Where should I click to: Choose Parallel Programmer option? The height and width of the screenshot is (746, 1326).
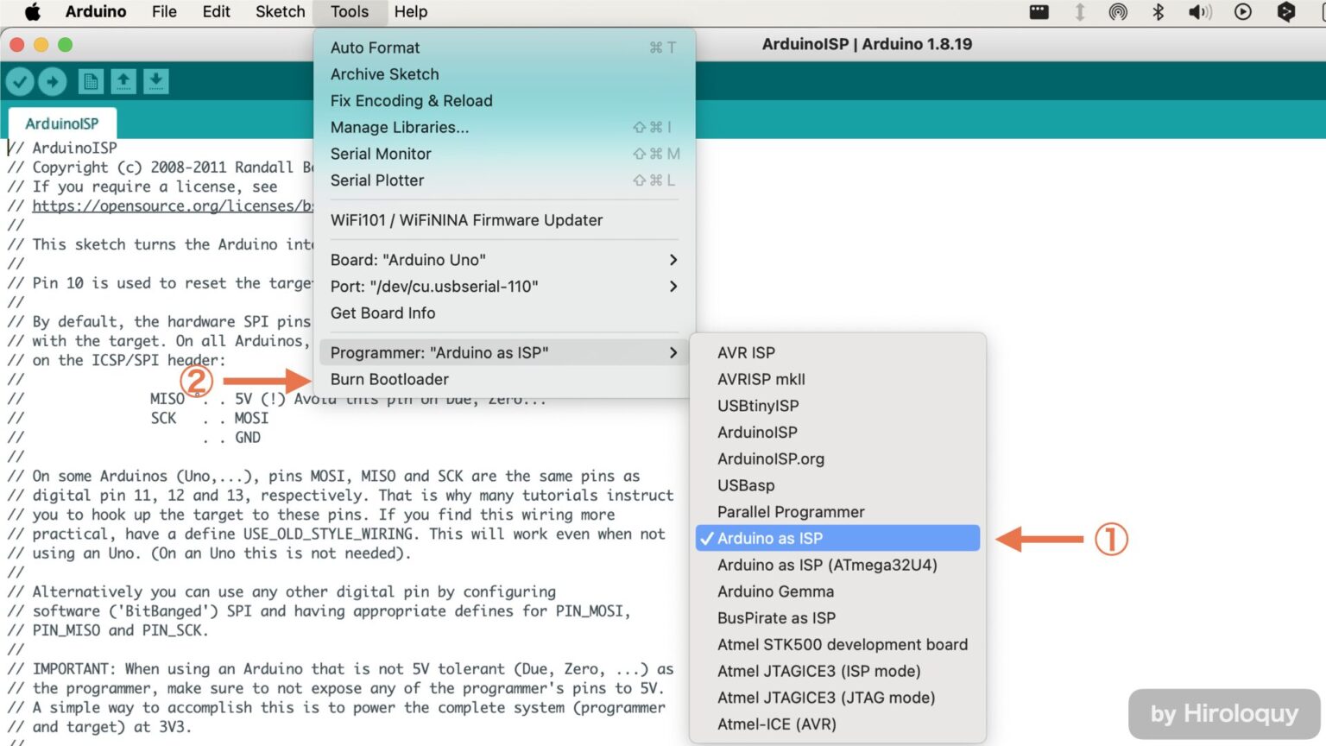tap(837, 512)
